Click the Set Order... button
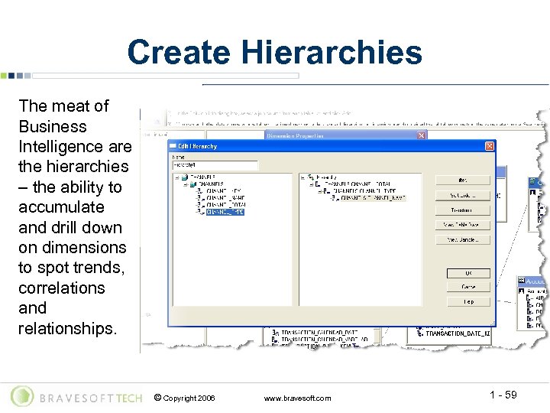Image resolution: width=550 pixels, height=413 pixels. [463, 195]
